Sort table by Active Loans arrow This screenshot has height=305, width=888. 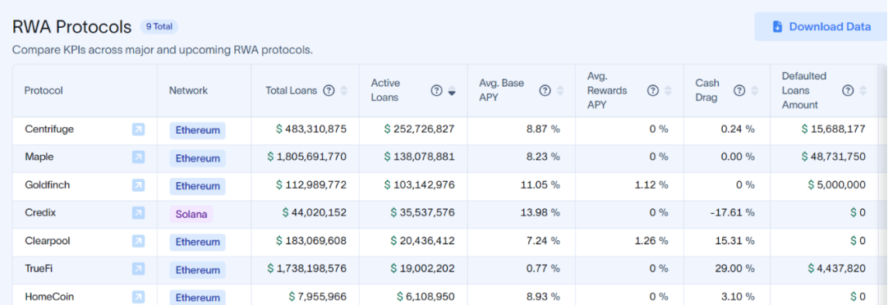(x=451, y=91)
